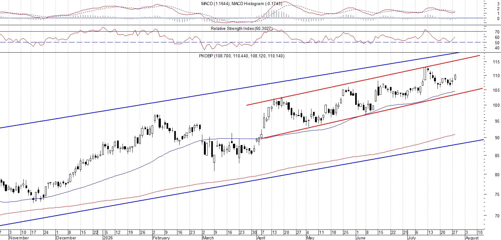Select the 2026 year label on time axis
The width and height of the screenshot is (501, 240).
(108, 238)
